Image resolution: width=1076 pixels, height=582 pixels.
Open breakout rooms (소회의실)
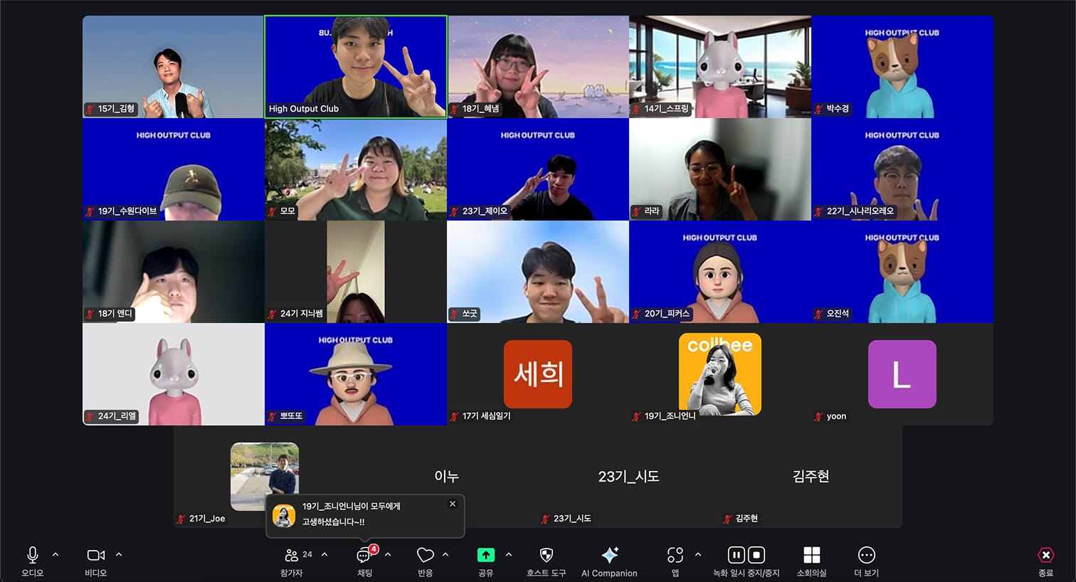pyautogui.click(x=811, y=556)
